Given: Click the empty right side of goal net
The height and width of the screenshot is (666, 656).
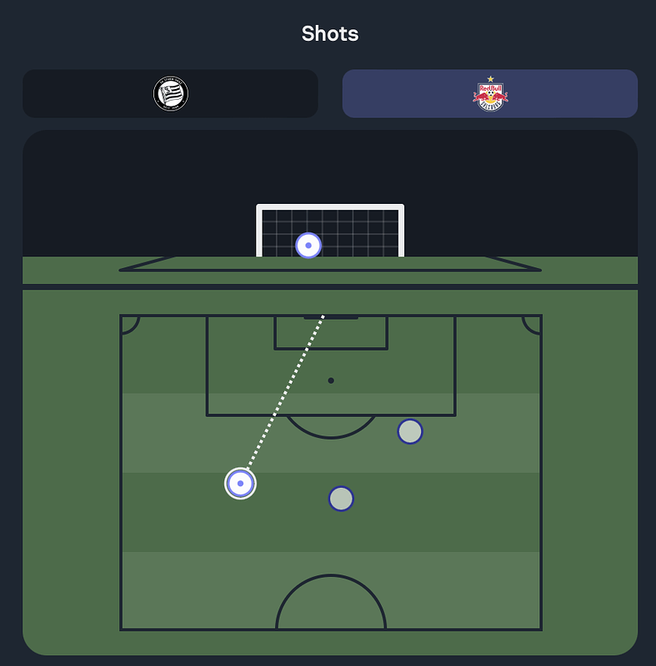Looking at the screenshot, I should coord(366,233).
